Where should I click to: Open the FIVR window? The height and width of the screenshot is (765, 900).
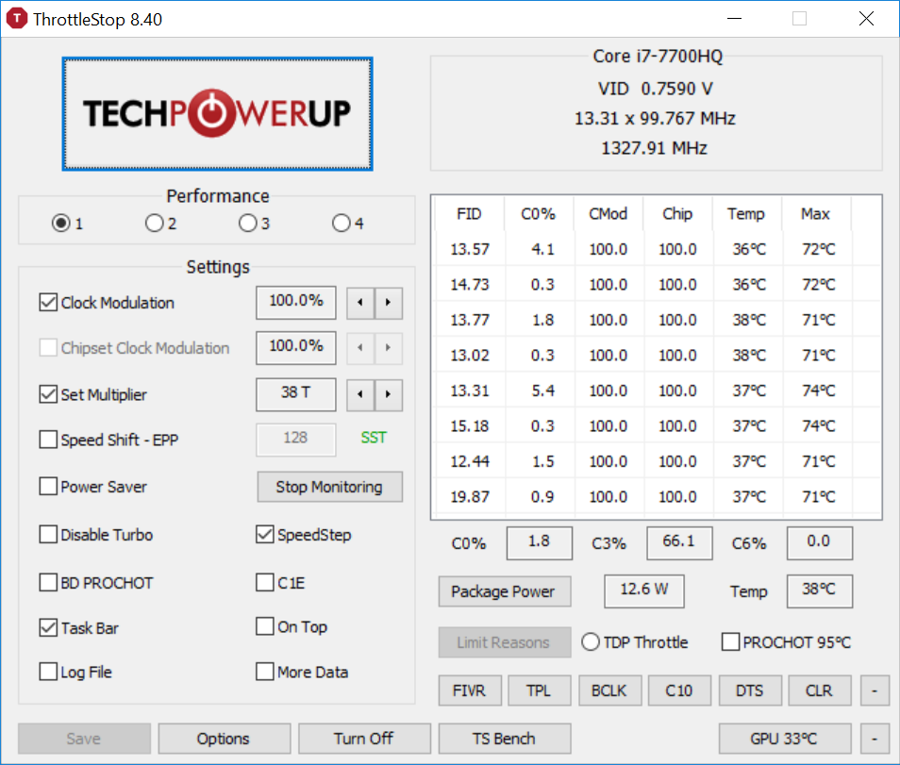tap(470, 690)
